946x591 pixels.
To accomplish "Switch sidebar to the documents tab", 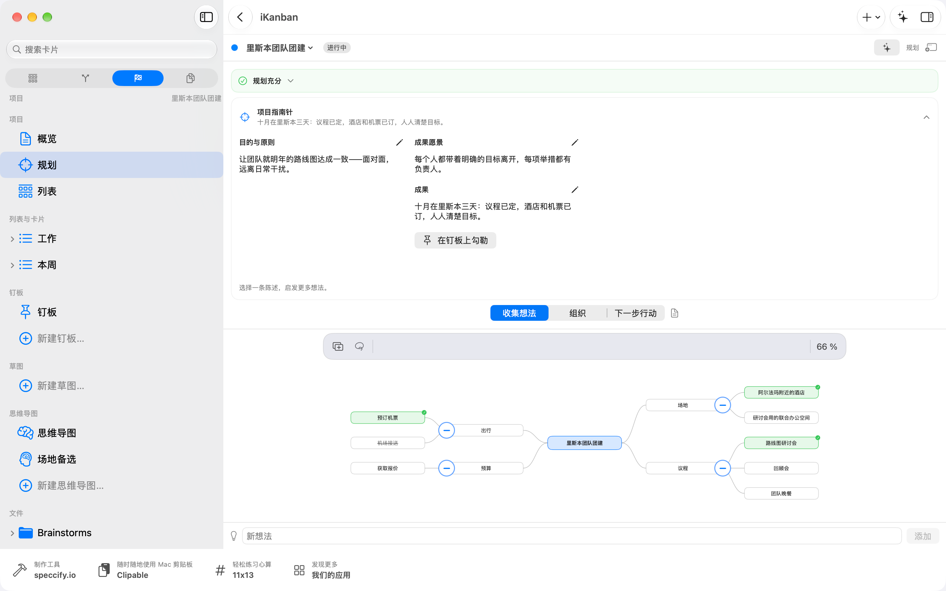I will [x=191, y=78].
